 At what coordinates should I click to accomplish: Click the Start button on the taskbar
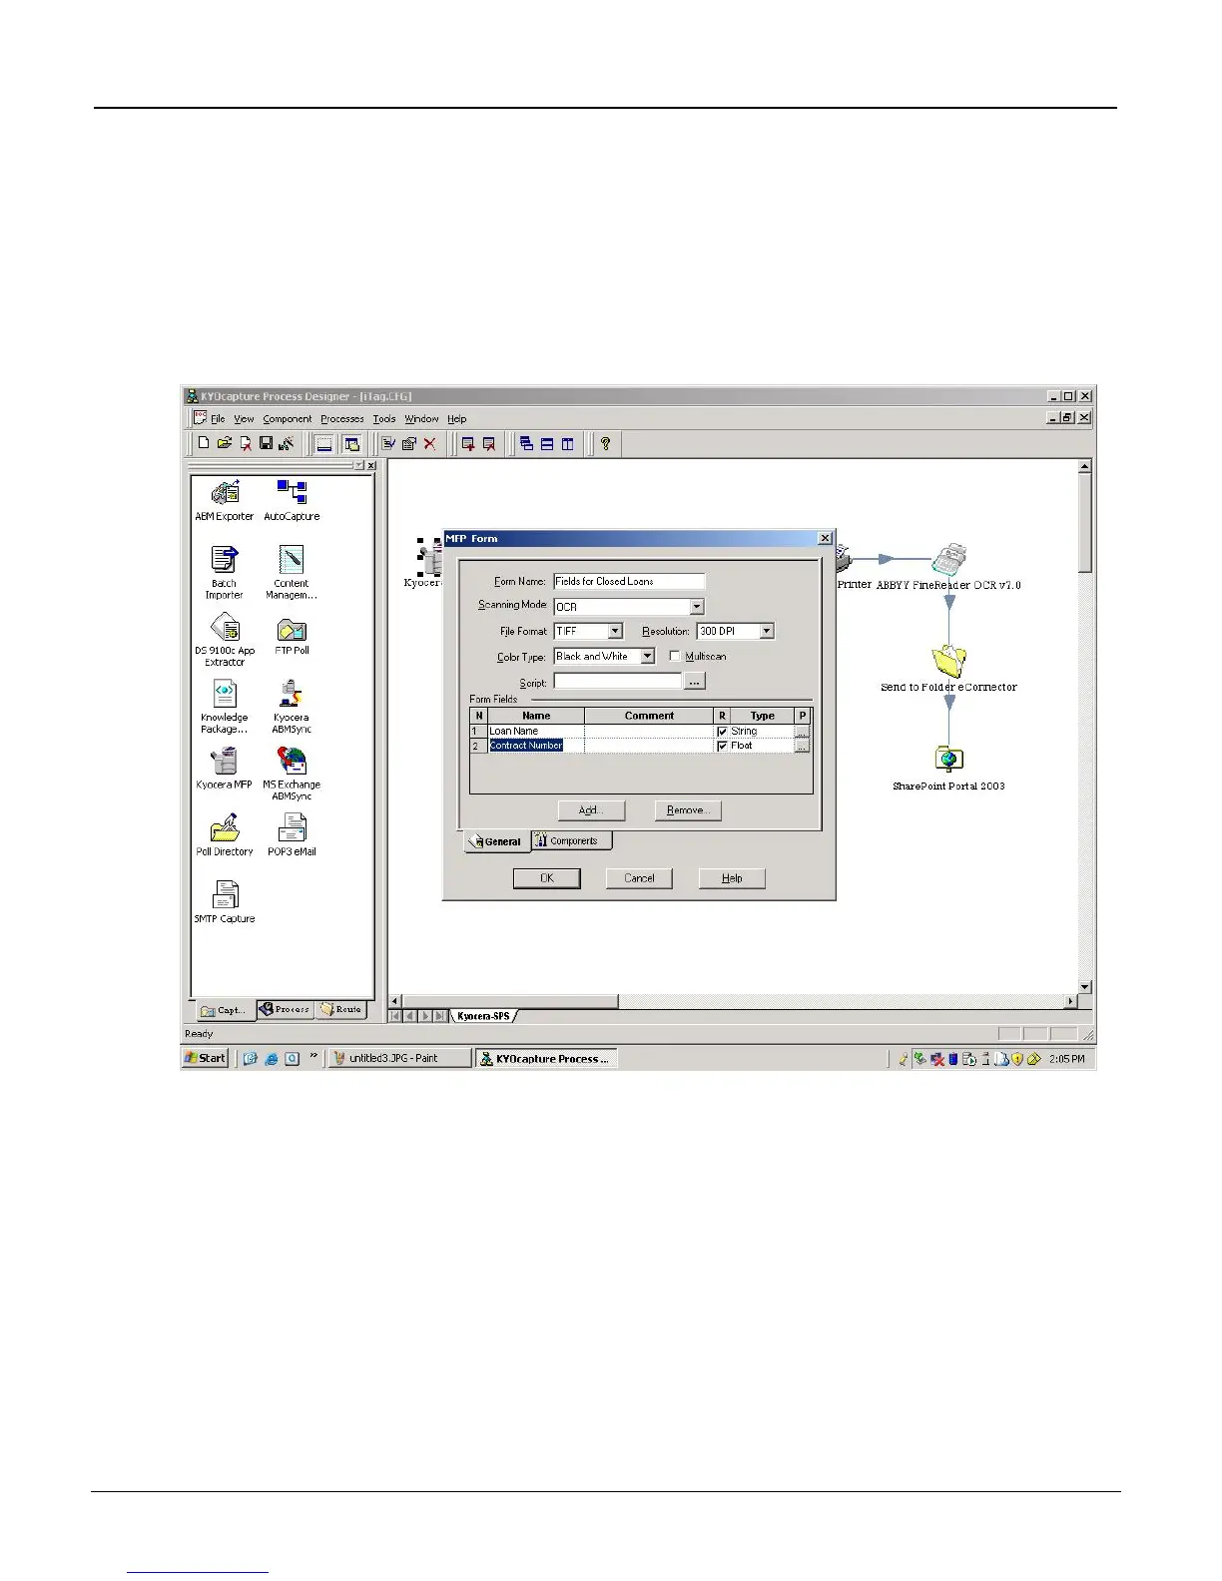tap(207, 1058)
